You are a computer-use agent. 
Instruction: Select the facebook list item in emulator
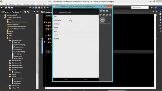click(x=76, y=24)
